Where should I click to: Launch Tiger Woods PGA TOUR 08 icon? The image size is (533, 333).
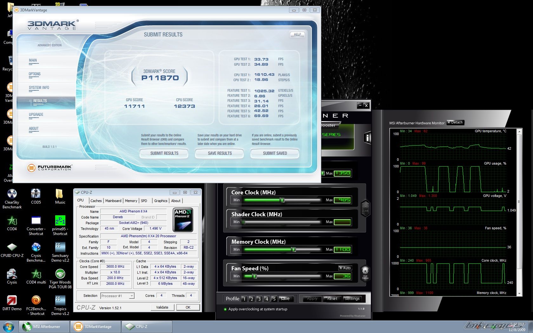click(60, 279)
